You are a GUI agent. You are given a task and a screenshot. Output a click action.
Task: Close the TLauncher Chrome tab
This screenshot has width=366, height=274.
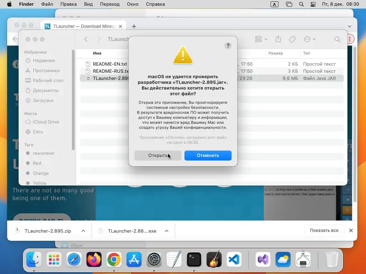[x=120, y=26]
